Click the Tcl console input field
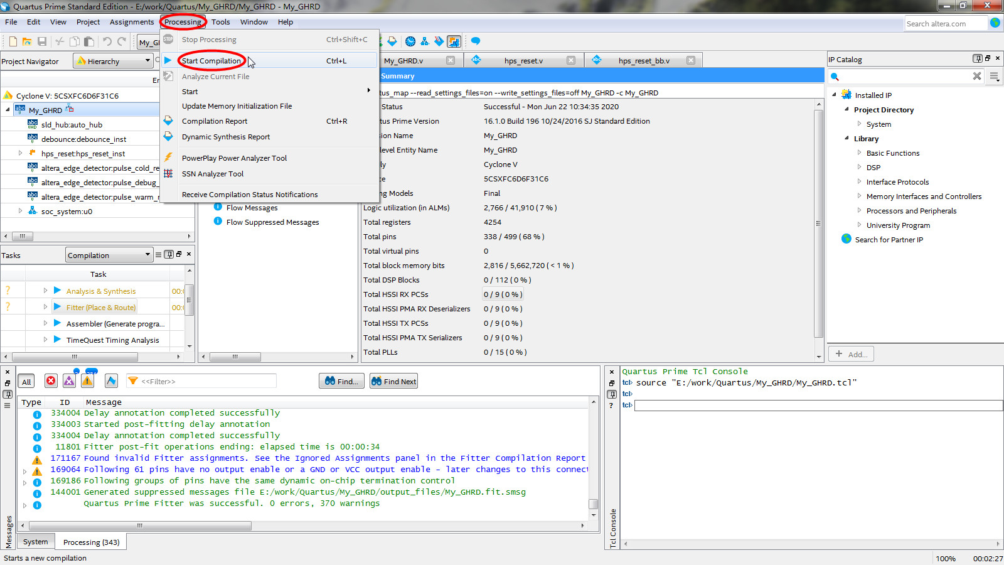The width and height of the screenshot is (1004, 565). [818, 406]
